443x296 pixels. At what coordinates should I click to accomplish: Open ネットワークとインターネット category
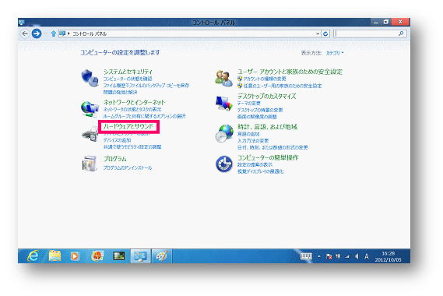pos(134,102)
